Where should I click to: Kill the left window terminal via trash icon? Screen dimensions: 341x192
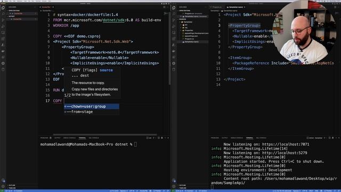162,138
